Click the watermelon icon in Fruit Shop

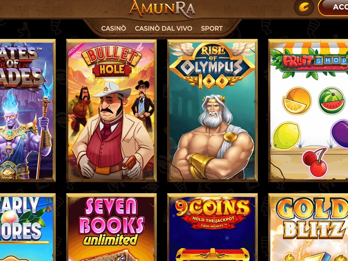pos(331,101)
